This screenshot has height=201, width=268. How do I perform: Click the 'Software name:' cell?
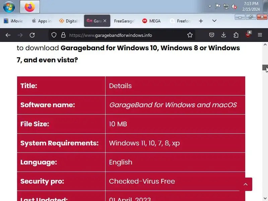(x=61, y=105)
